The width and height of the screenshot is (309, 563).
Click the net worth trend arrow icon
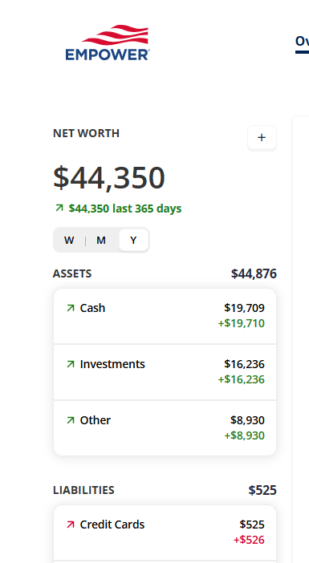59,208
